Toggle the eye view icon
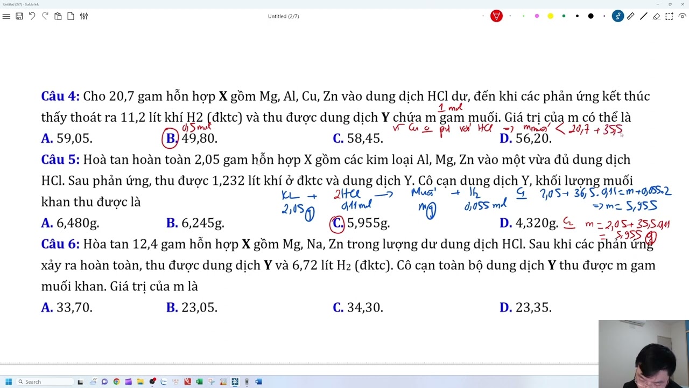This screenshot has width=689, height=388. [682, 16]
